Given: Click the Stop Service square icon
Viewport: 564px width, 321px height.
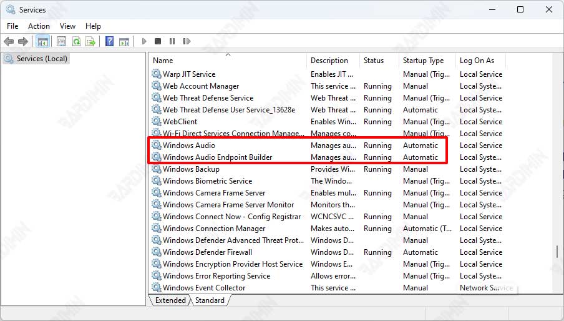Looking at the screenshot, I should tap(158, 41).
